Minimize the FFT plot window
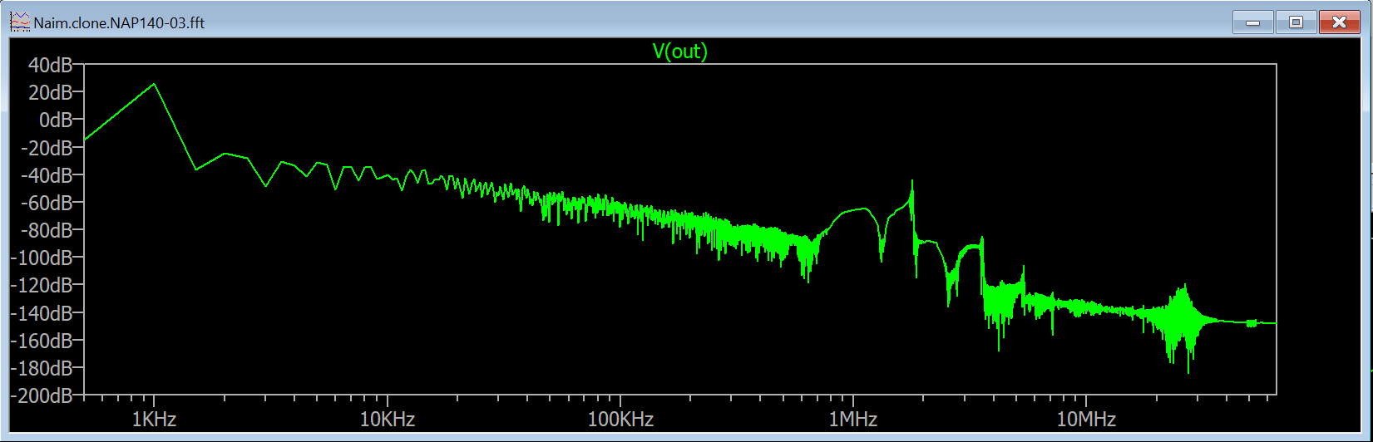Image resolution: width=1373 pixels, height=442 pixels. 1253,22
